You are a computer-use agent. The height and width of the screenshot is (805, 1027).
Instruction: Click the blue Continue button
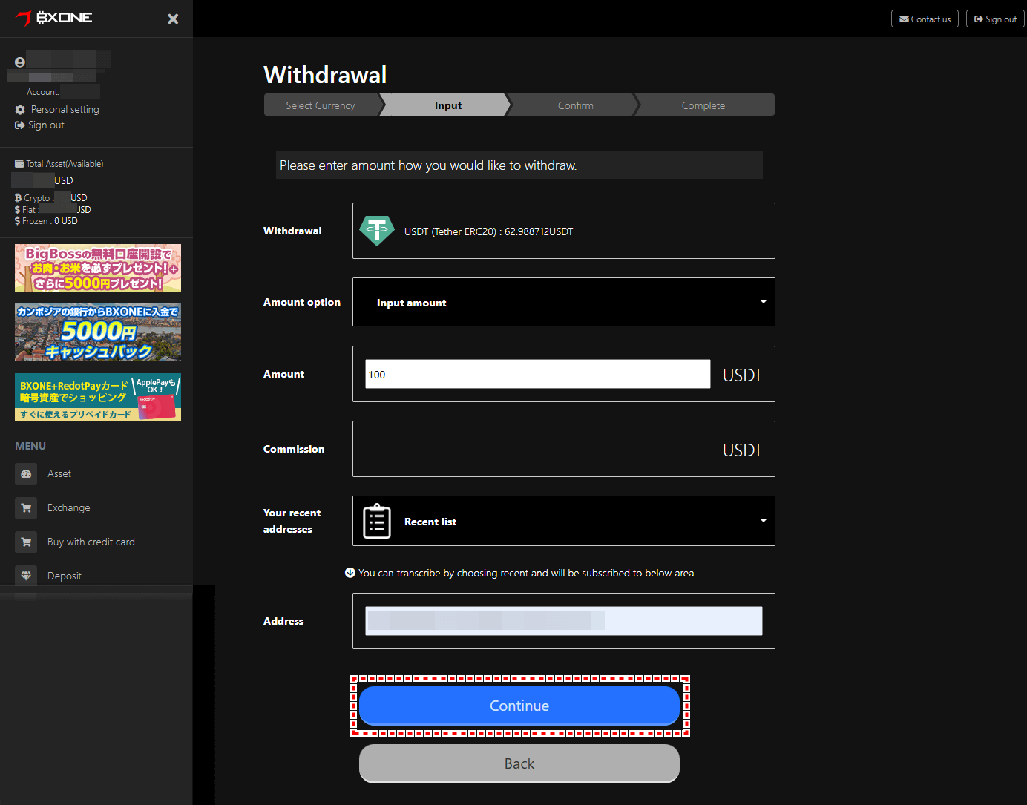click(519, 706)
